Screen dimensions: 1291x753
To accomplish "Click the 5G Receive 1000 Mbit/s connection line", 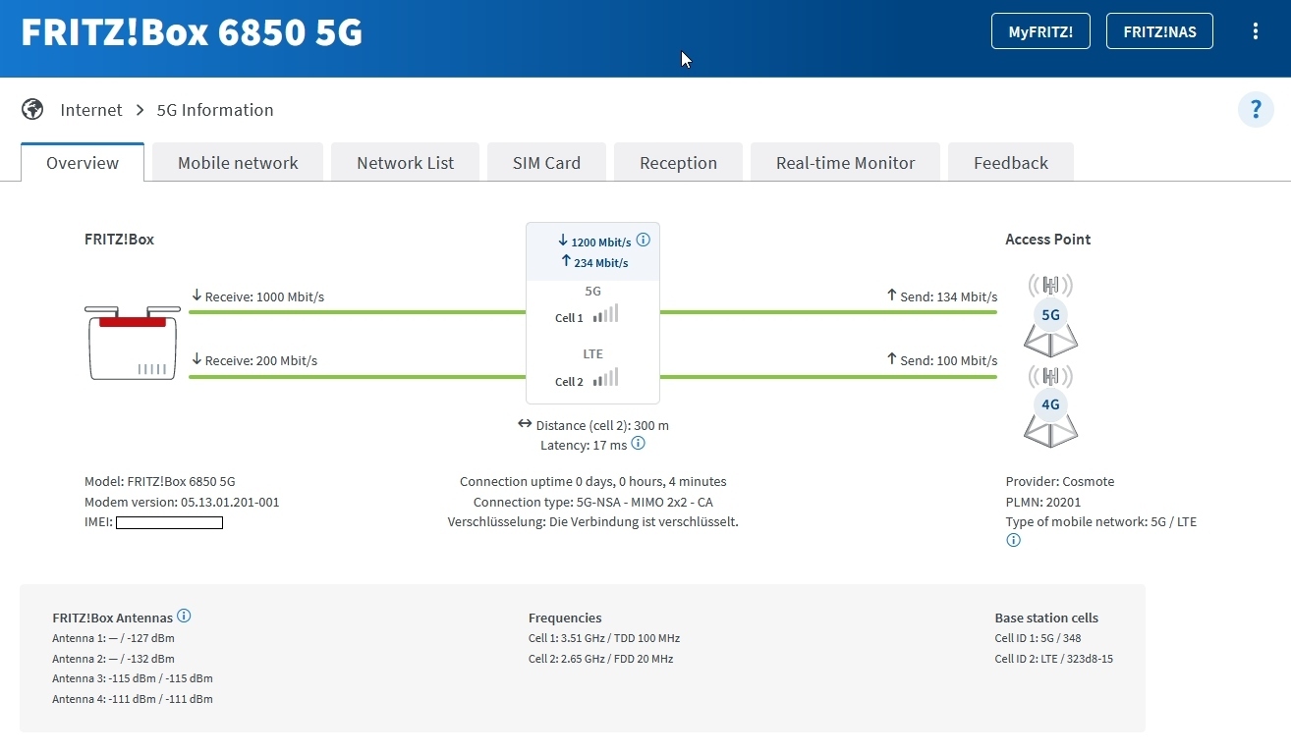I will [357, 312].
